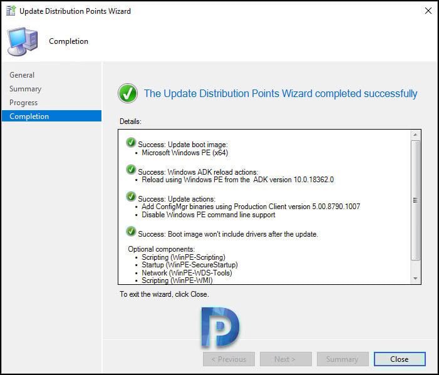Click the ADK version 10.0.18362.0 line

tap(238, 180)
